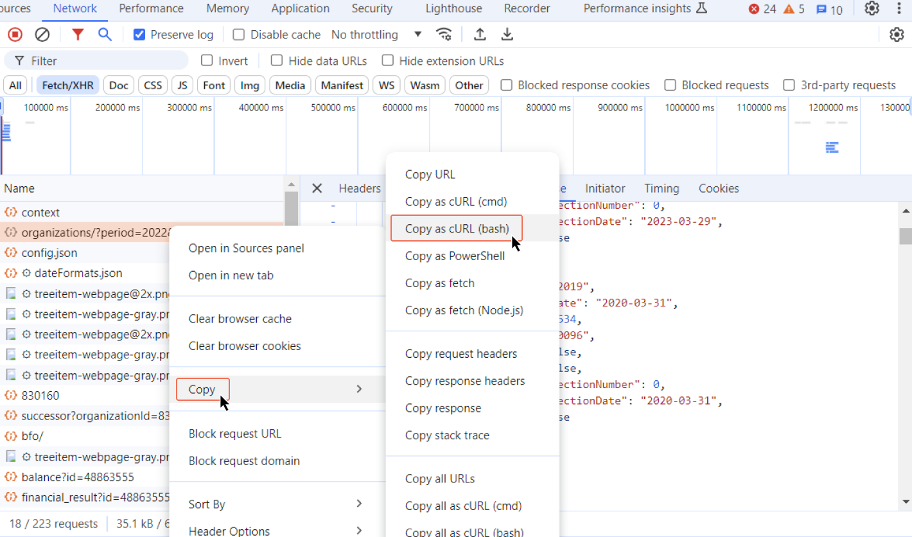
Task: Open Network panel settings gear
Action: click(897, 35)
